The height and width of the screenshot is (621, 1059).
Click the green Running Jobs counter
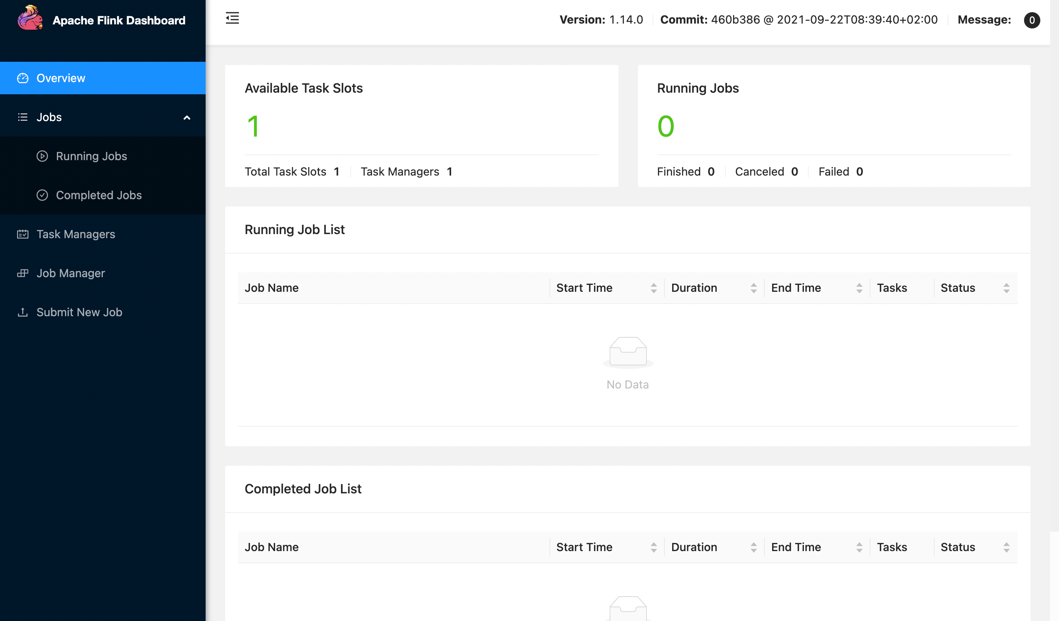point(665,126)
